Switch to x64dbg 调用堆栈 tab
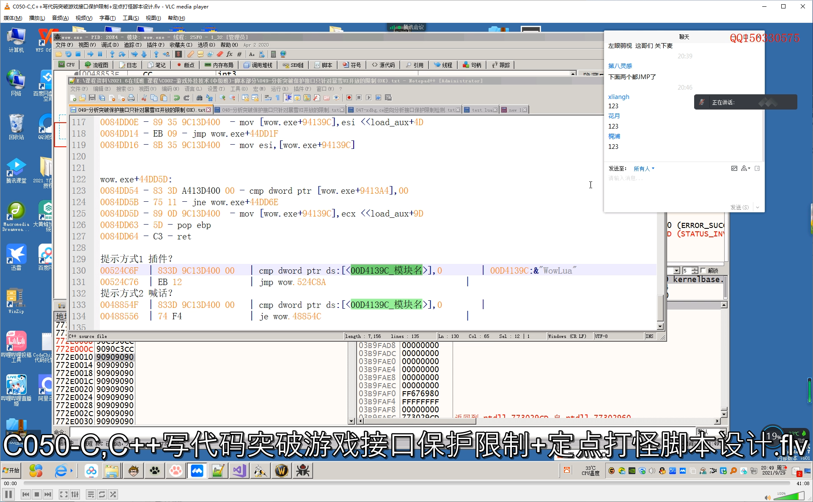Image resolution: width=813 pixels, height=502 pixels. click(x=258, y=65)
